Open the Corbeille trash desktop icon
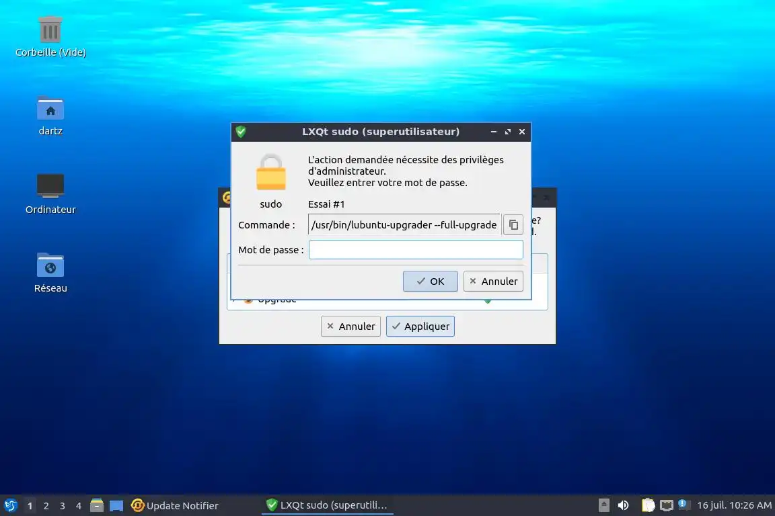The image size is (775, 516). point(50,36)
